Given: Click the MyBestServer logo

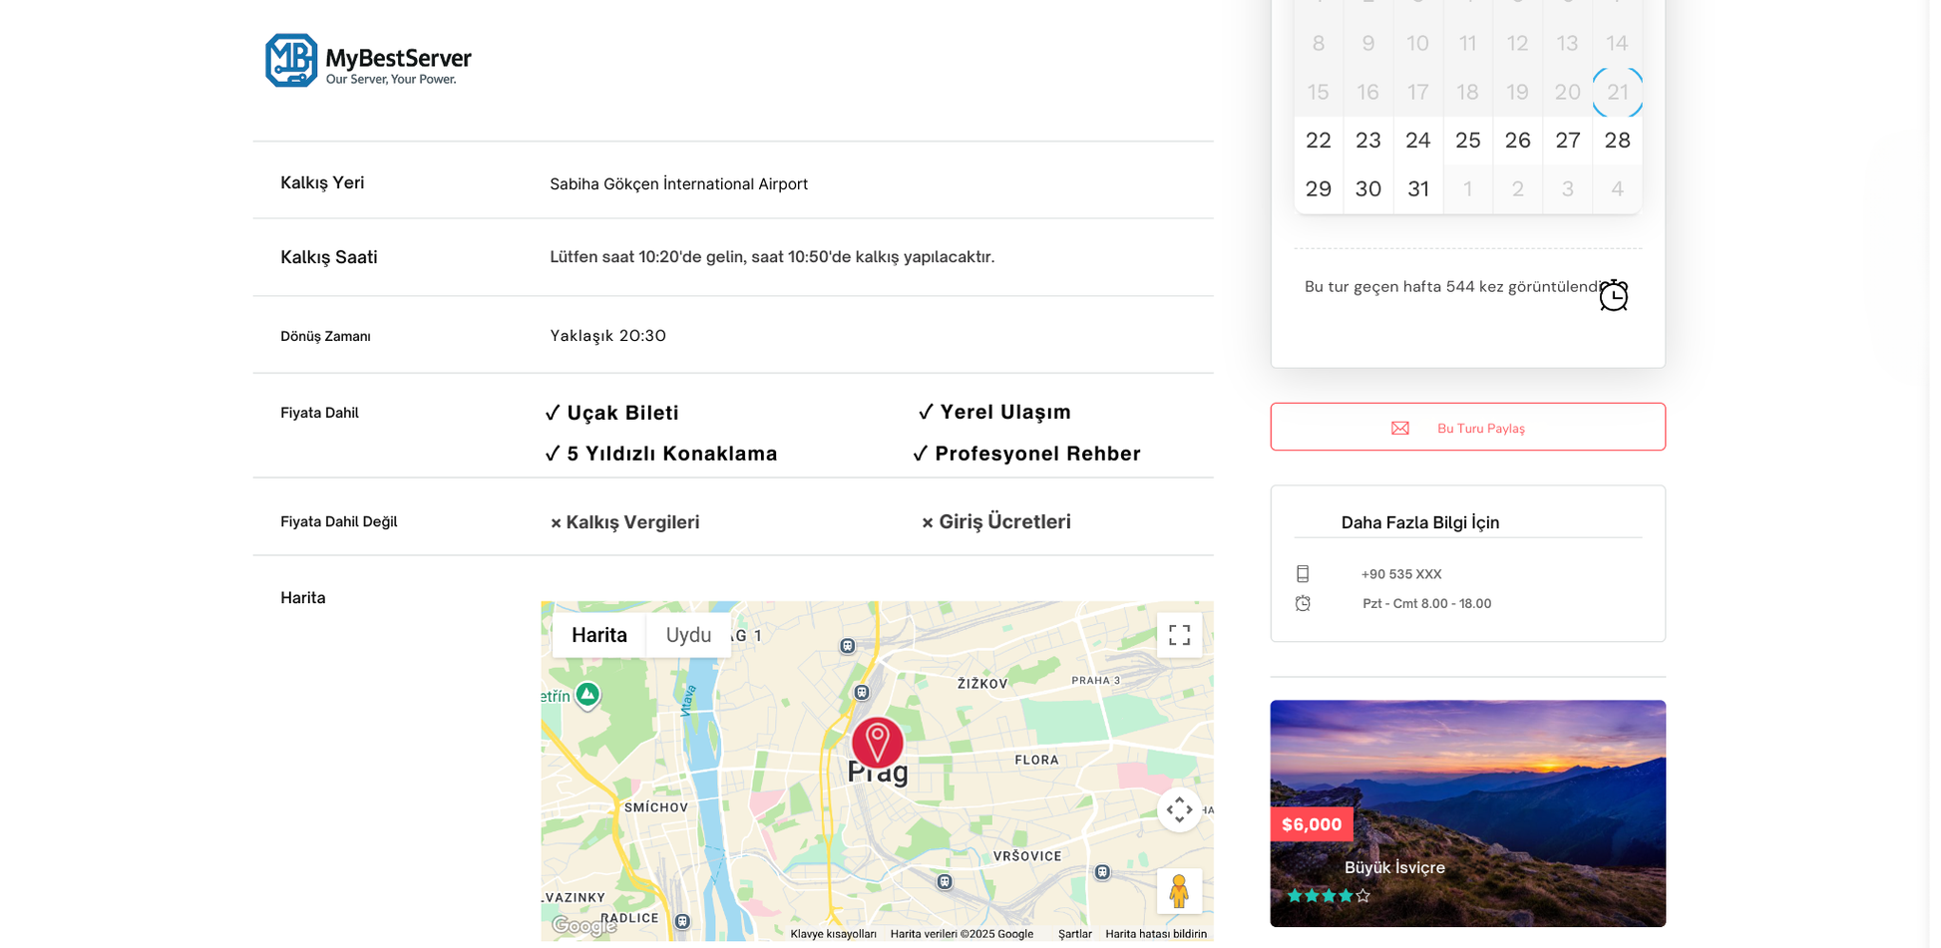Looking at the screenshot, I should [368, 61].
